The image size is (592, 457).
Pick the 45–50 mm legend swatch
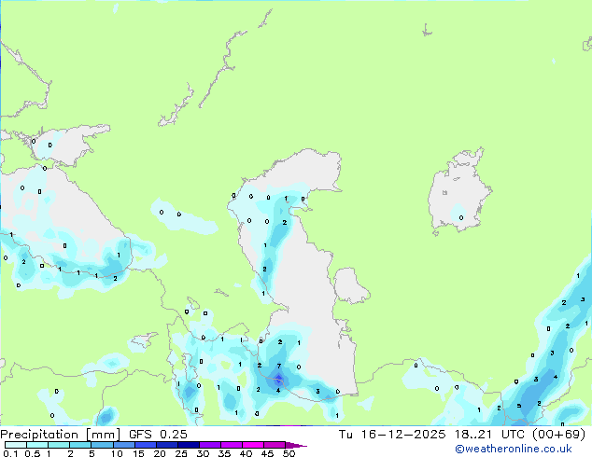[275, 445]
